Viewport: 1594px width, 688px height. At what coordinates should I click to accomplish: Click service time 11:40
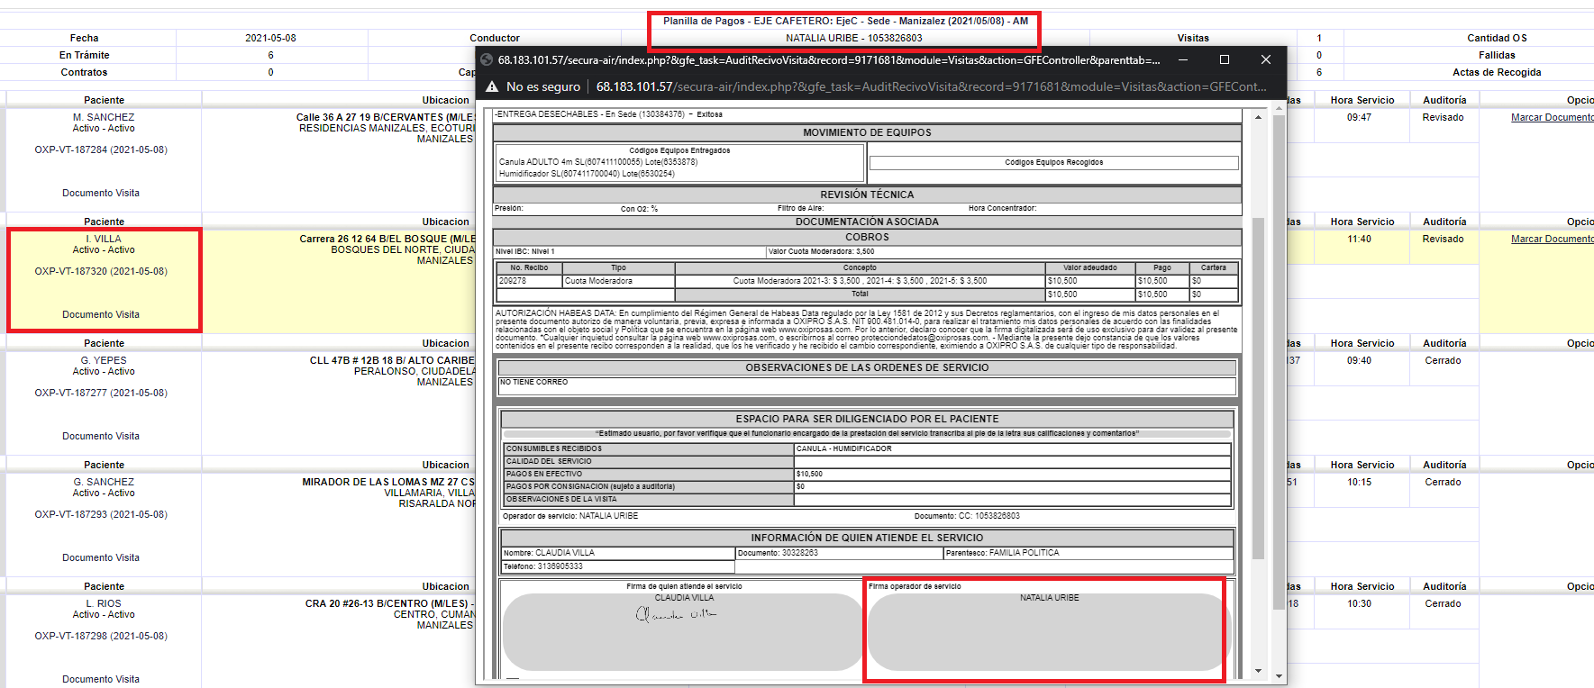pyautogui.click(x=1359, y=239)
